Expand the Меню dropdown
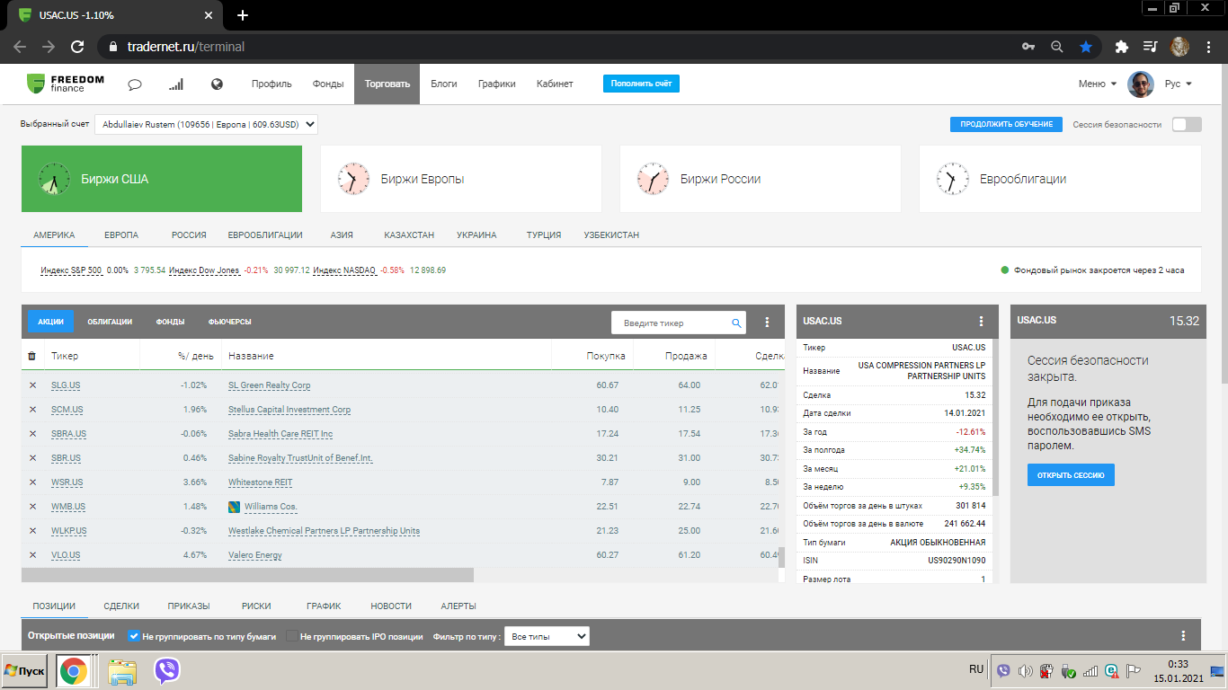 click(1098, 84)
